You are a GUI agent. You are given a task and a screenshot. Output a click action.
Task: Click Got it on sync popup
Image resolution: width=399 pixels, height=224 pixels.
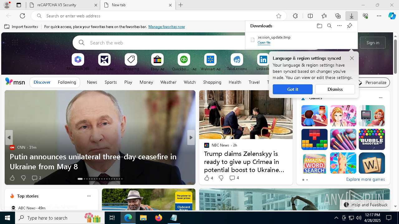point(293,89)
